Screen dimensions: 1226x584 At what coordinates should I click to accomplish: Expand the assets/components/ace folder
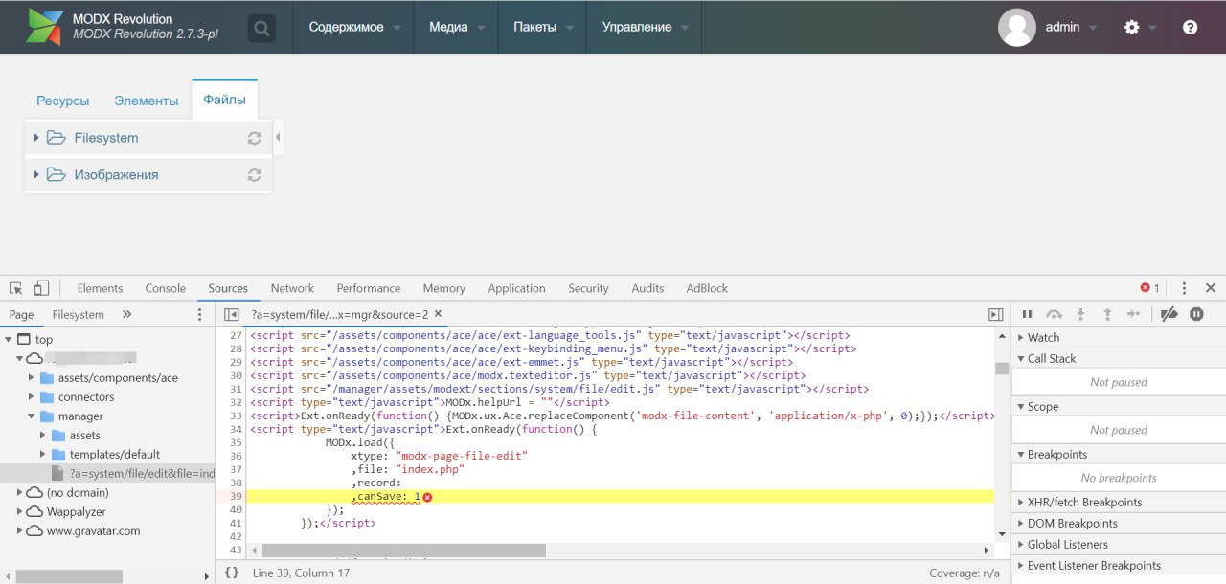32,378
